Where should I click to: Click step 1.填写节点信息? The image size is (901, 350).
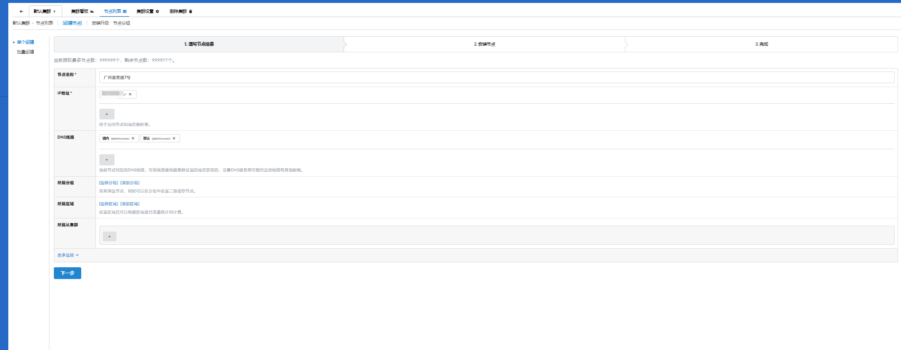click(199, 44)
